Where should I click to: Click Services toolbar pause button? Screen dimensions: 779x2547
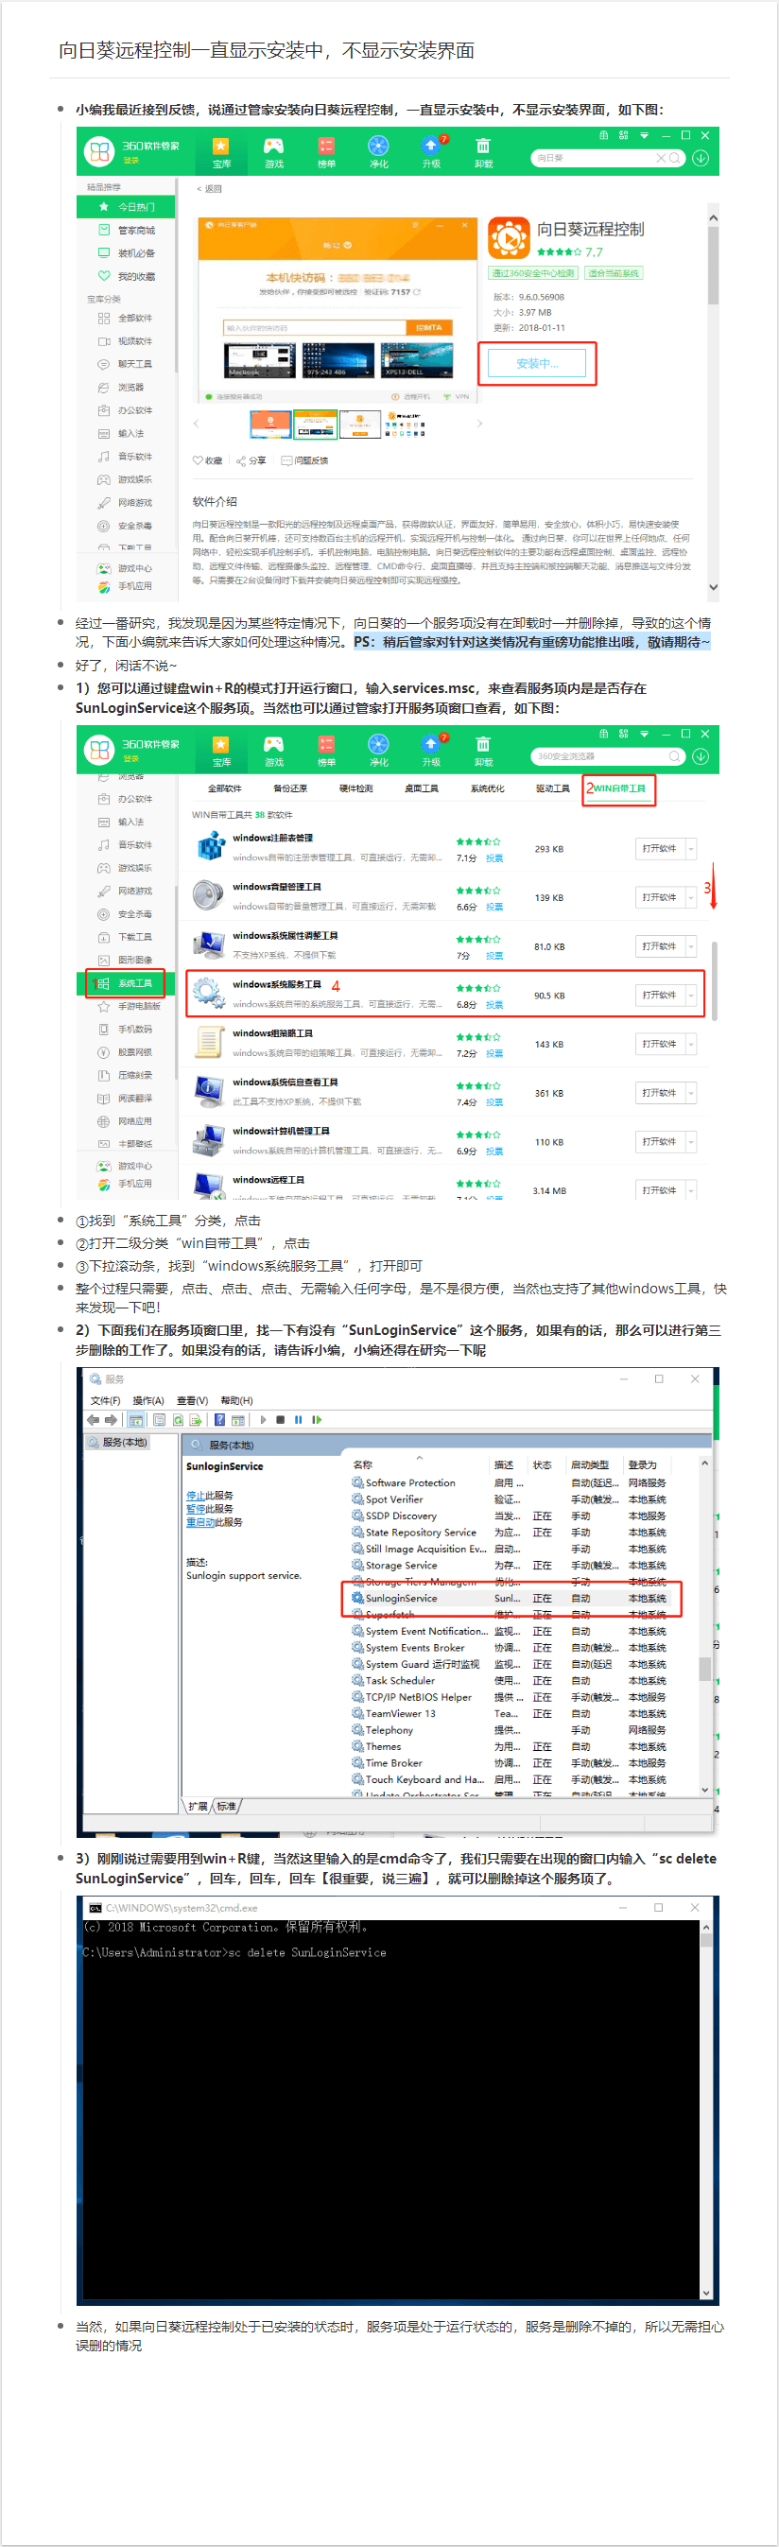coord(299,1420)
